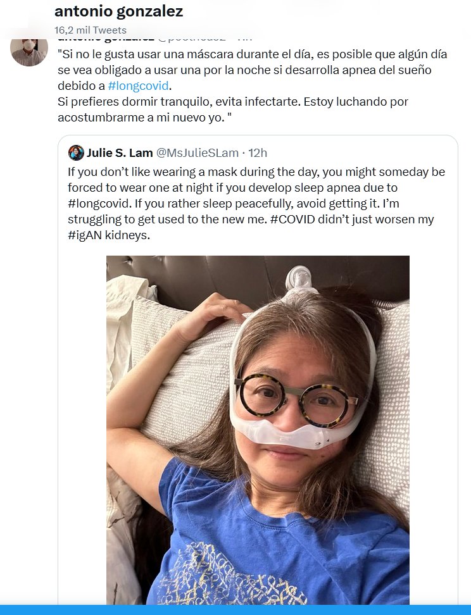Image resolution: width=471 pixels, height=615 pixels.
Task: Click the "12h" quoted tweet timestamp
Action: pos(258,152)
